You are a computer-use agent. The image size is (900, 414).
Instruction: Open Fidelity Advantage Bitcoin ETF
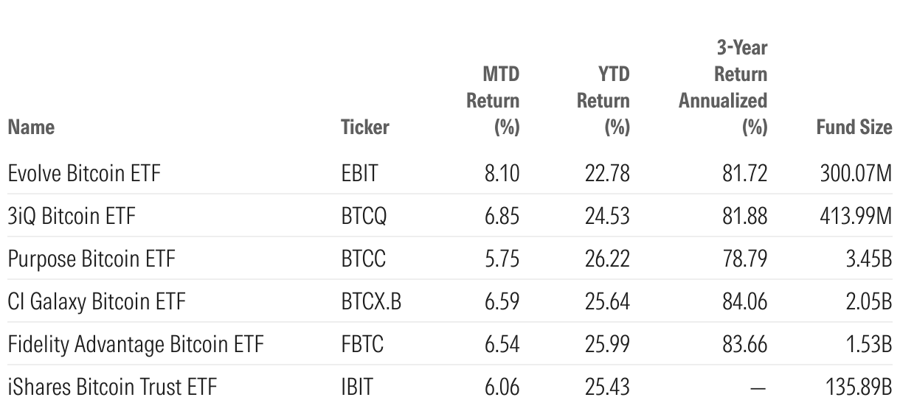click(135, 344)
